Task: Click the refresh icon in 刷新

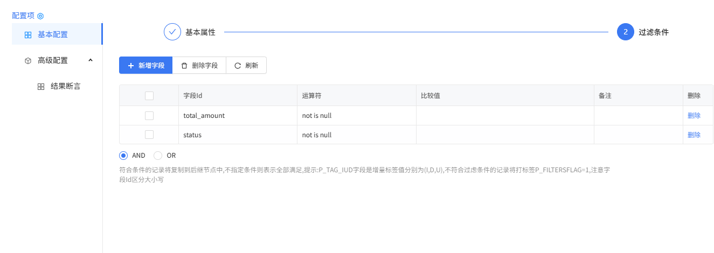Action: point(238,66)
